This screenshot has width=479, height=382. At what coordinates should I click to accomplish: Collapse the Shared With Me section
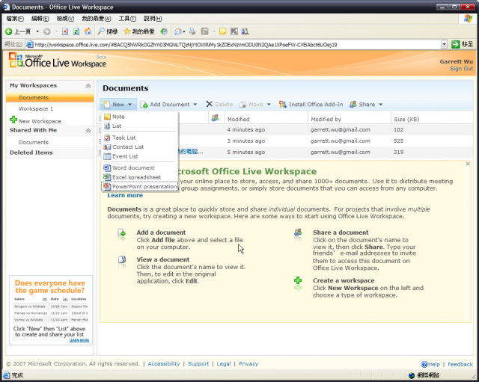click(x=88, y=131)
